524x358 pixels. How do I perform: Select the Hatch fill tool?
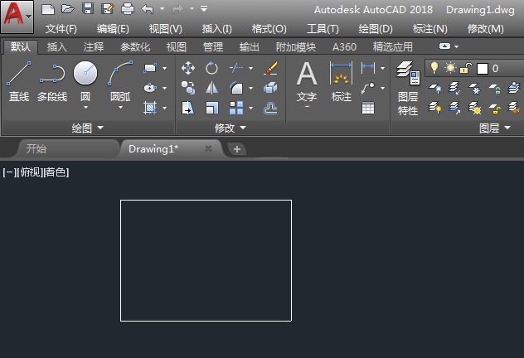pyautogui.click(x=150, y=108)
